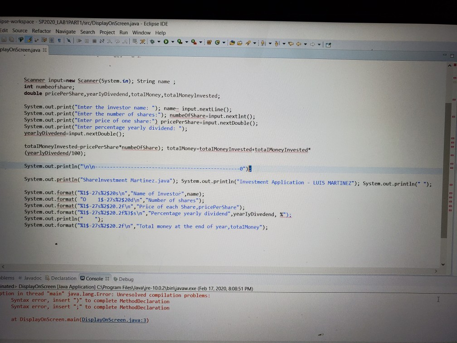Click the Suspend debug icon

point(87,41)
